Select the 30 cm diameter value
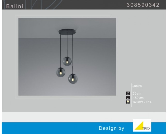This screenshot has width=168, height=134. 137,93
